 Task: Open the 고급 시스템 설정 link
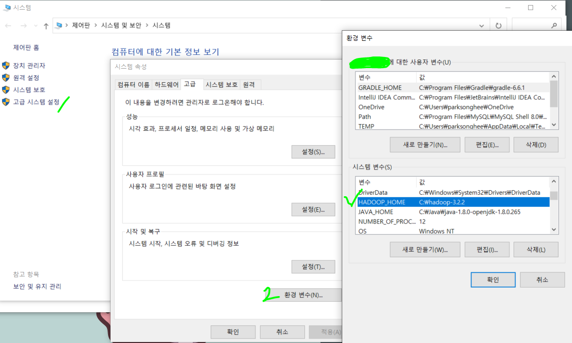(x=36, y=102)
